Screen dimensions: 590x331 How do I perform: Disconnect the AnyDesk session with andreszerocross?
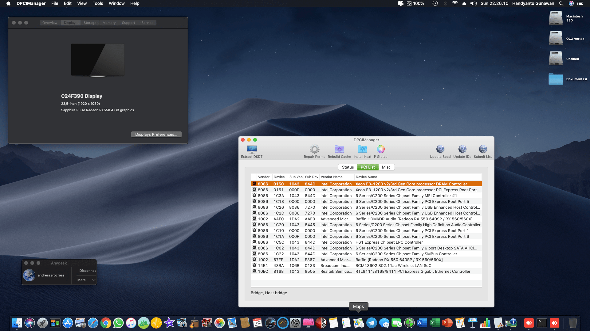pyautogui.click(x=87, y=271)
